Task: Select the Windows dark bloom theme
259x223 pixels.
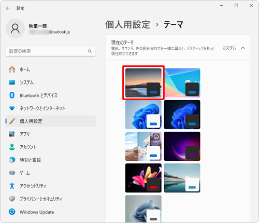Action: 182,115
